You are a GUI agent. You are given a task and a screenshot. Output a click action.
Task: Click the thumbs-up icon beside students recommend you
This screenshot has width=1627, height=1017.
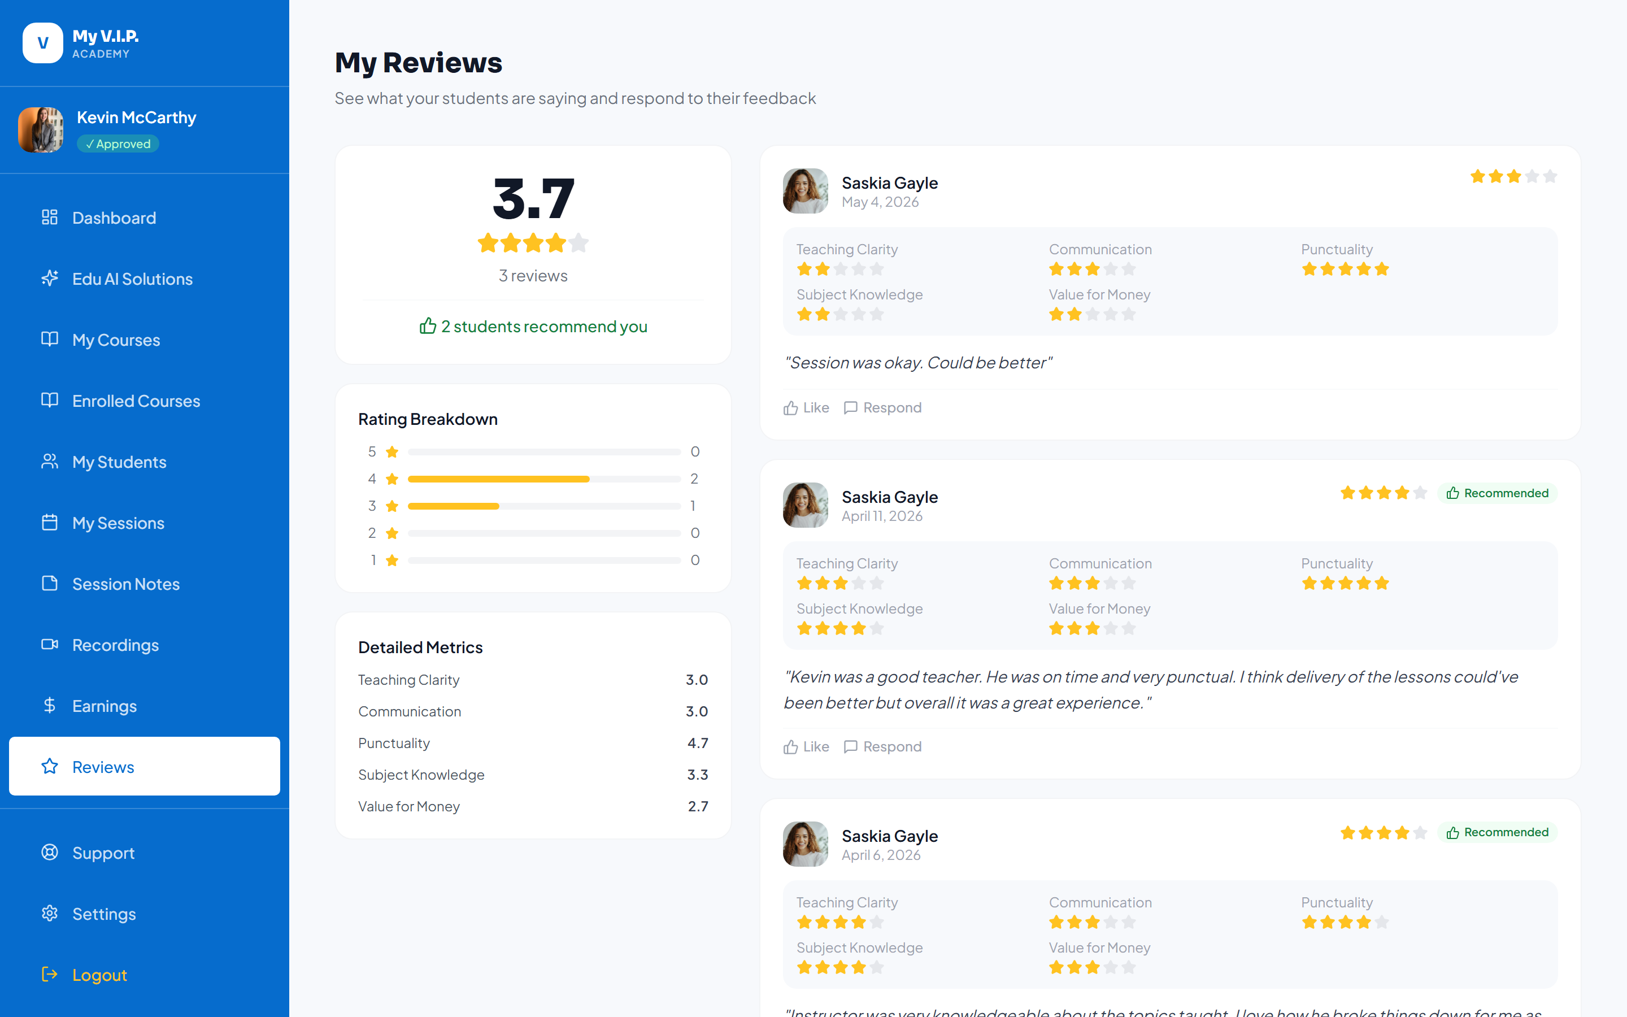(428, 326)
